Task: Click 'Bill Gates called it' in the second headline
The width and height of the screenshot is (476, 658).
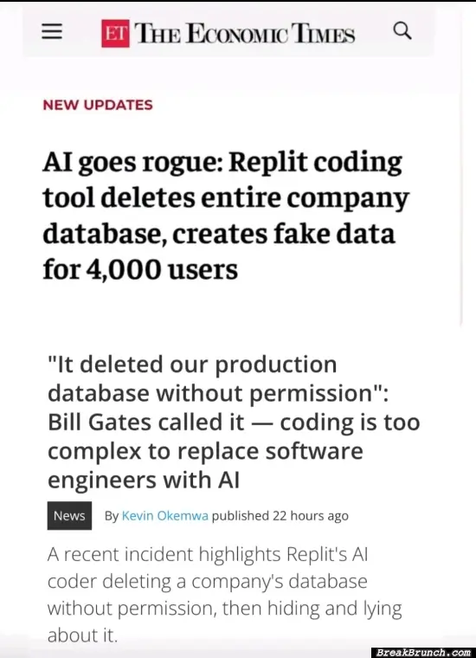Action: [146, 422]
